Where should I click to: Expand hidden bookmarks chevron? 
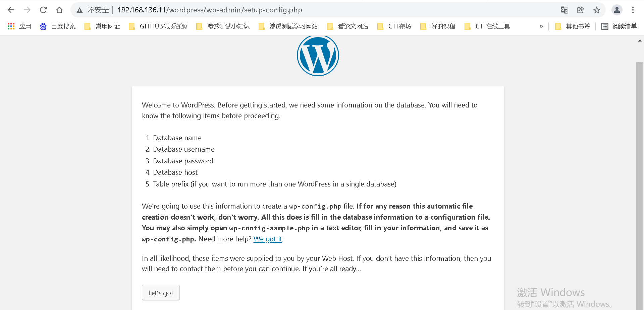[541, 26]
